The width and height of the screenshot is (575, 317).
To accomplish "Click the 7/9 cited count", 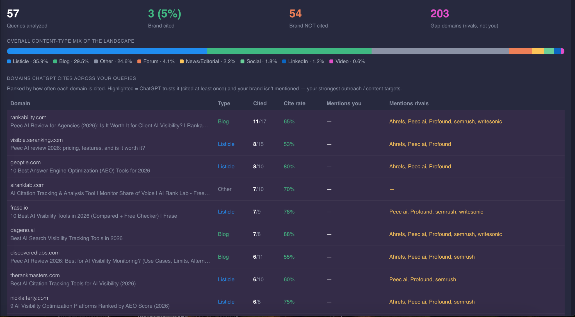I will (x=257, y=212).
